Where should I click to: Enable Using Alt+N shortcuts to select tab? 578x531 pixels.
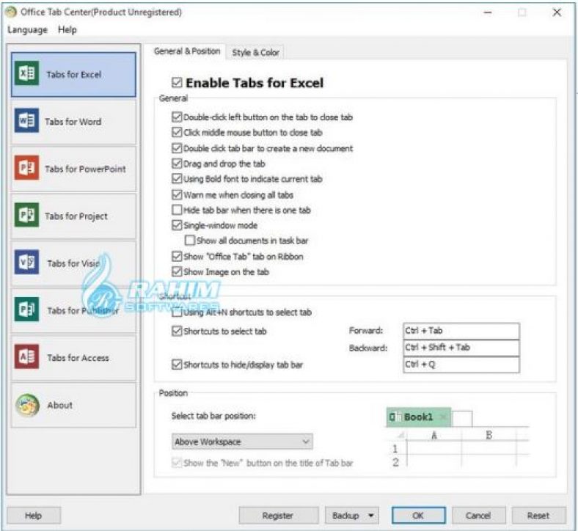pyautogui.click(x=177, y=312)
